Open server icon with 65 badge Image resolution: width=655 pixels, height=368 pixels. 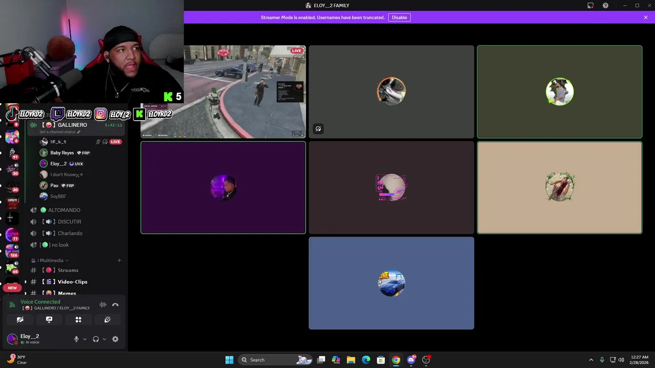(x=12, y=267)
